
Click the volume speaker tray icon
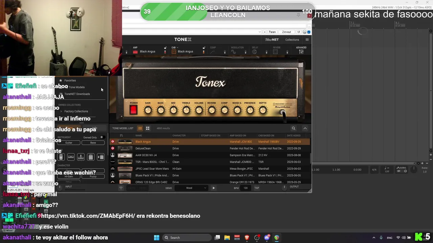(x=404, y=238)
